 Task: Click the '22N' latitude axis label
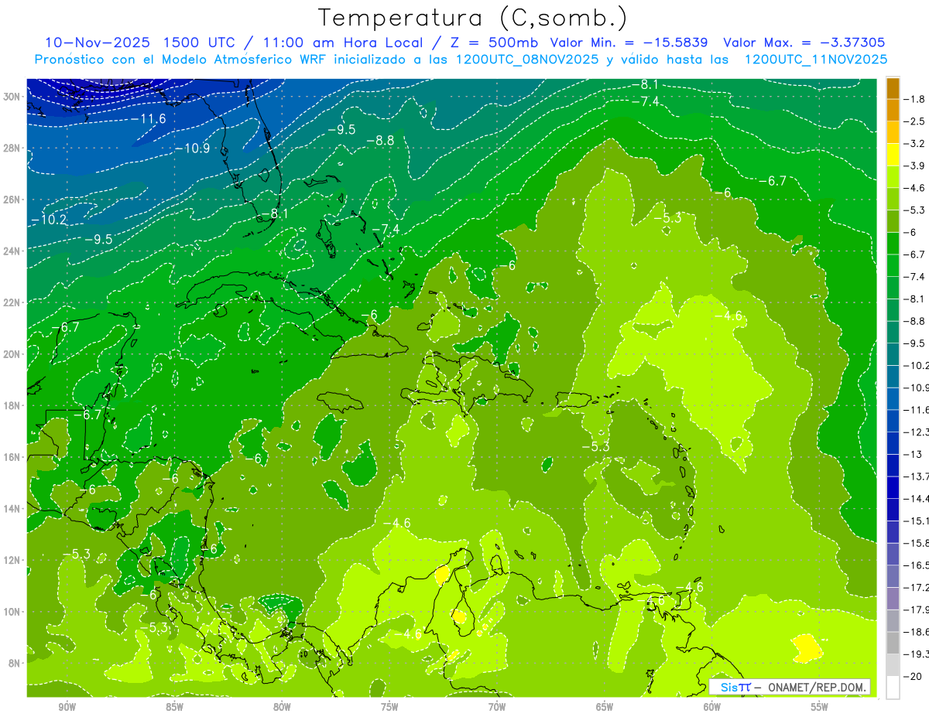tap(12, 302)
